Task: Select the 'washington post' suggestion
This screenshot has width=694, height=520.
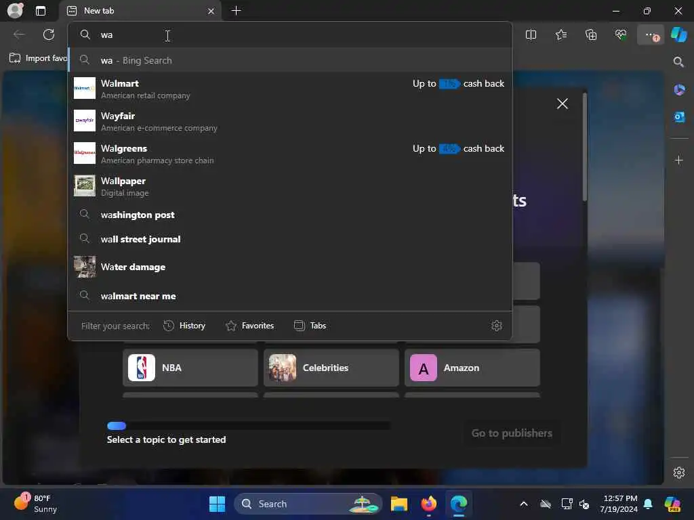Action: click(290, 215)
